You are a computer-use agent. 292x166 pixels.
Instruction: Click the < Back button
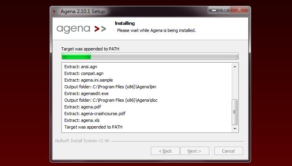click(x=165, y=151)
